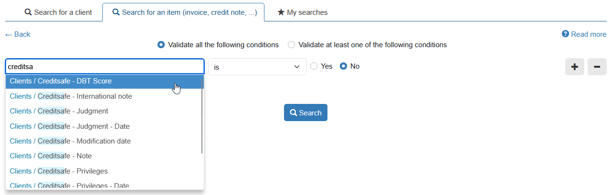Screen dimensions: 611x195
Task: Click the minus icon to remove condition
Action: click(597, 67)
